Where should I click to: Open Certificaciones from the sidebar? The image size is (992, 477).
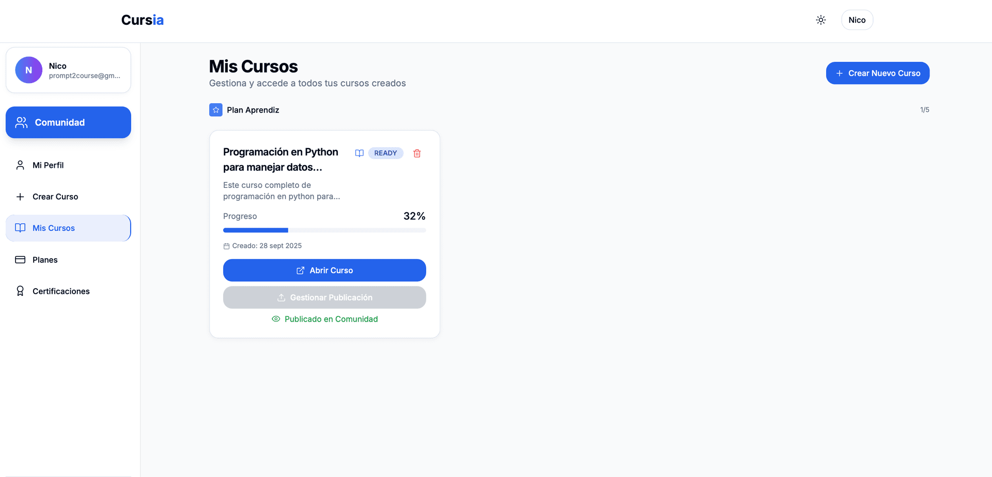point(60,291)
